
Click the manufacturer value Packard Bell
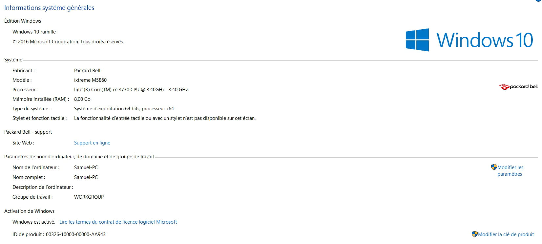click(87, 71)
